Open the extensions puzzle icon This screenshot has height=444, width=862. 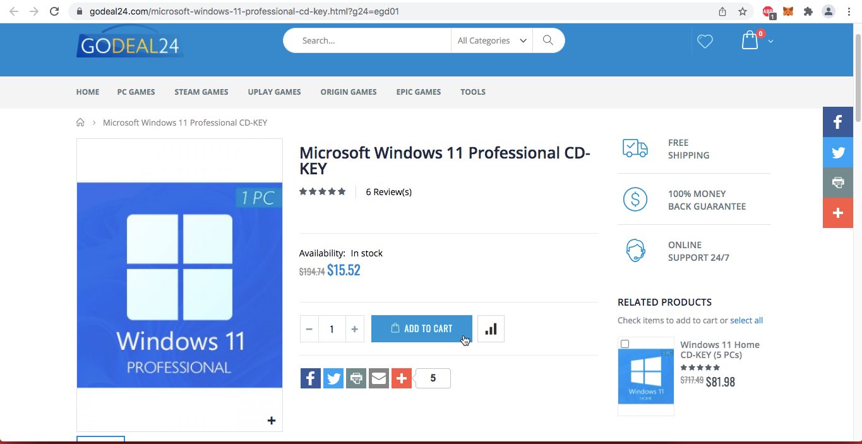click(x=808, y=11)
